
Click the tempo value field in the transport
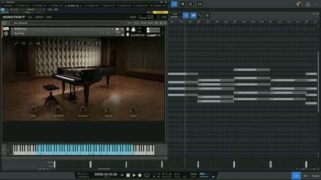[x=194, y=174]
